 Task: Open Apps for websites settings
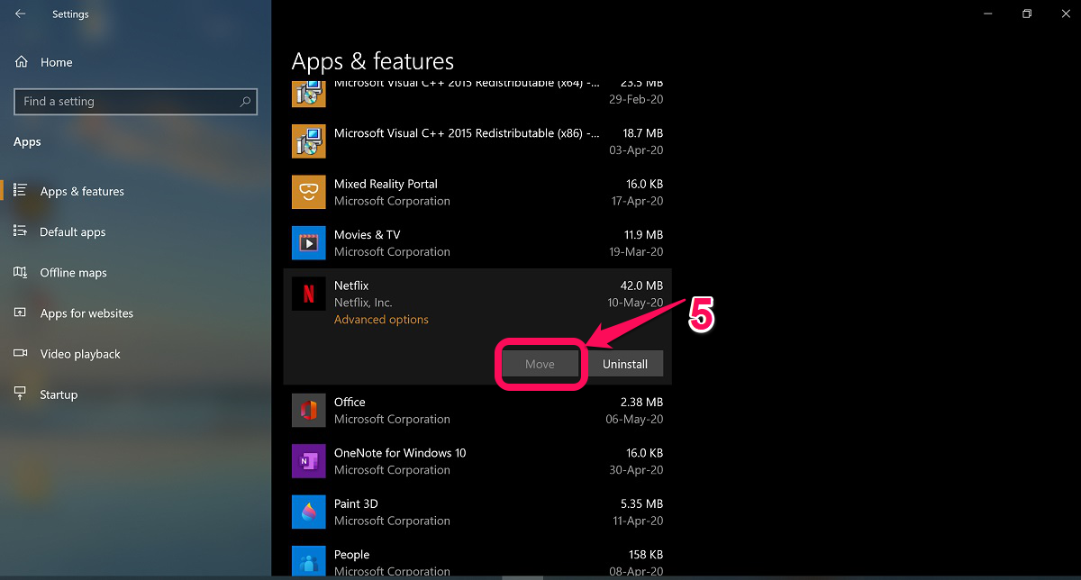(x=86, y=313)
